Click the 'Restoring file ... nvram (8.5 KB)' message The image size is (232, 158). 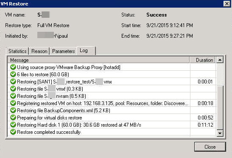[51, 96]
